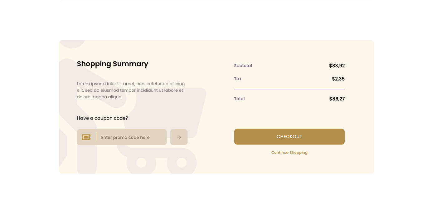Click the 'Have a coupon code?' label
Viewport: 447px width, 215px height.
click(102, 118)
